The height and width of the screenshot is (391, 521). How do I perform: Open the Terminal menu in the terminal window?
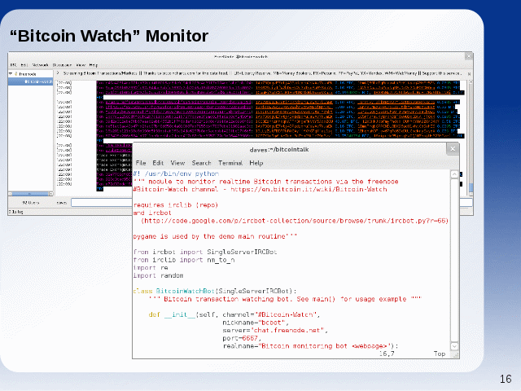tap(230, 163)
